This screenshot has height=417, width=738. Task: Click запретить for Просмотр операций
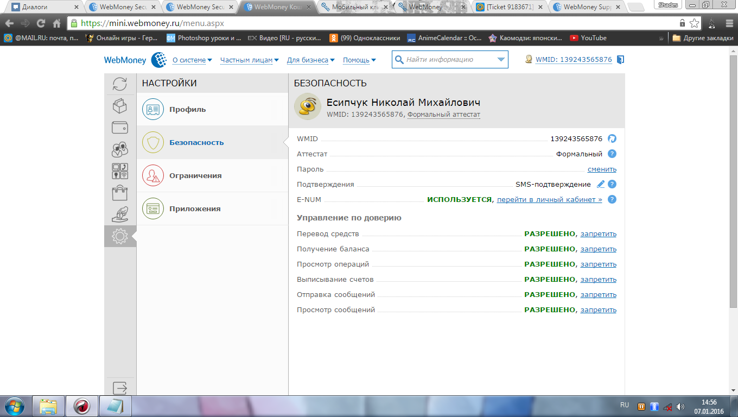click(x=599, y=264)
